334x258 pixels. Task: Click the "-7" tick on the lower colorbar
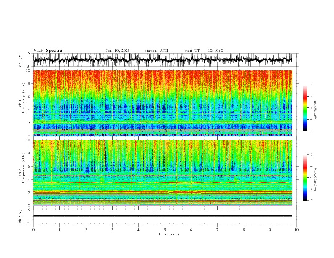[x=311, y=200]
